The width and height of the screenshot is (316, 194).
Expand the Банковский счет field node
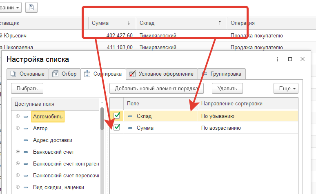pyautogui.click(x=18, y=152)
